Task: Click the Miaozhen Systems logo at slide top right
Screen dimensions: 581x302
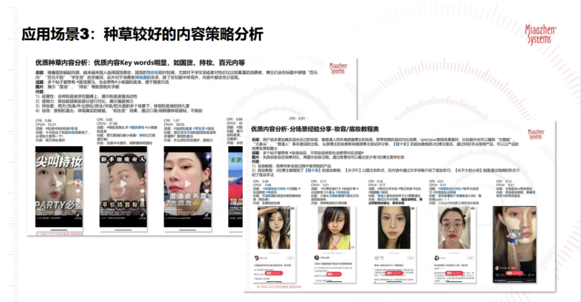Action: point(540,34)
